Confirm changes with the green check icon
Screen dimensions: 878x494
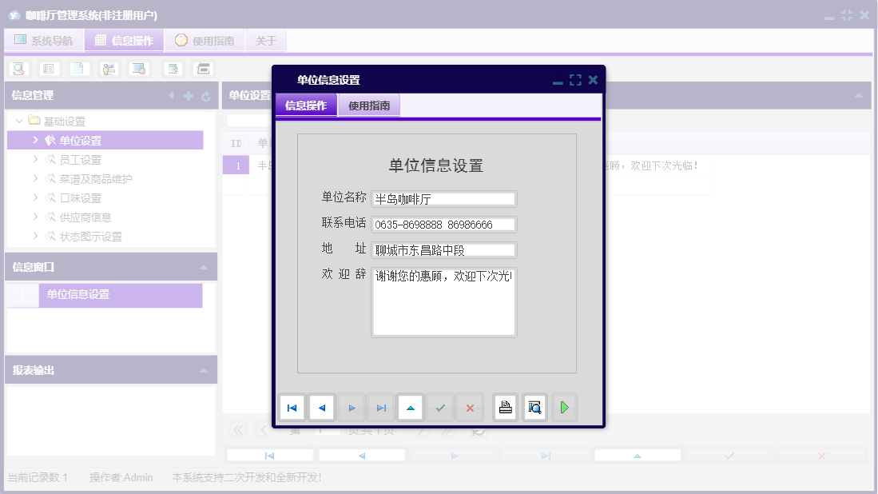pos(440,407)
